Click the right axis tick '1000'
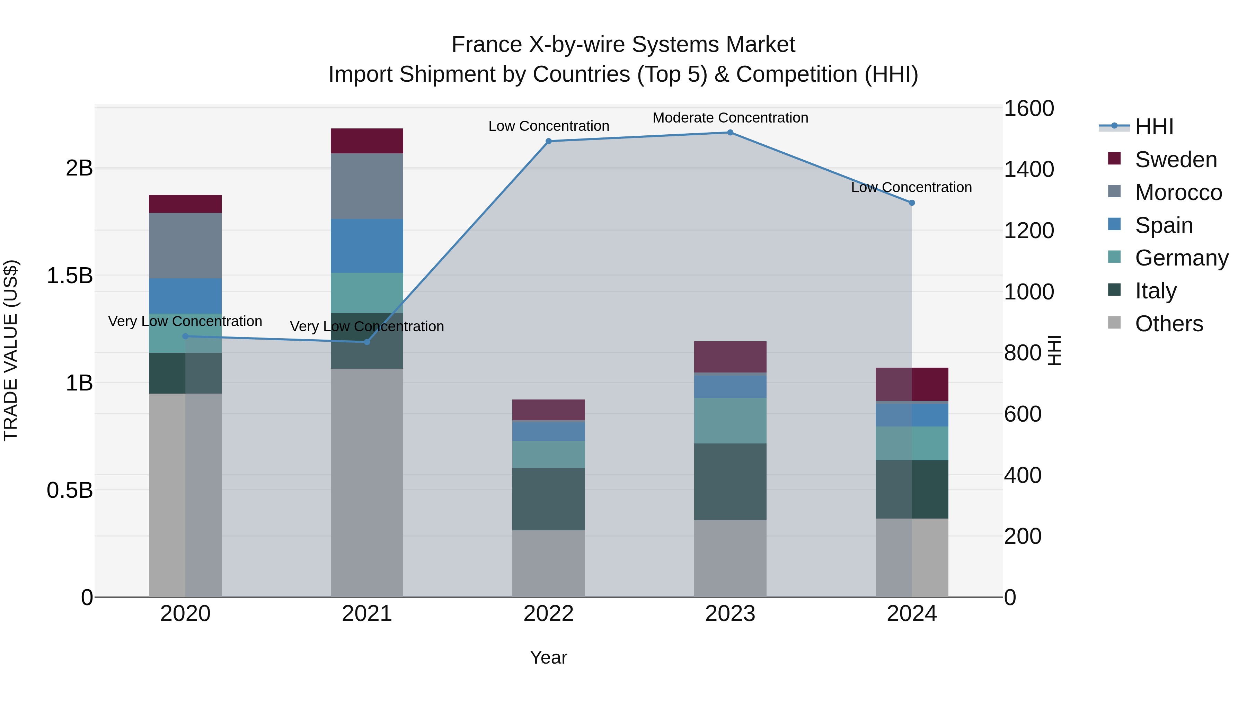 1029,292
